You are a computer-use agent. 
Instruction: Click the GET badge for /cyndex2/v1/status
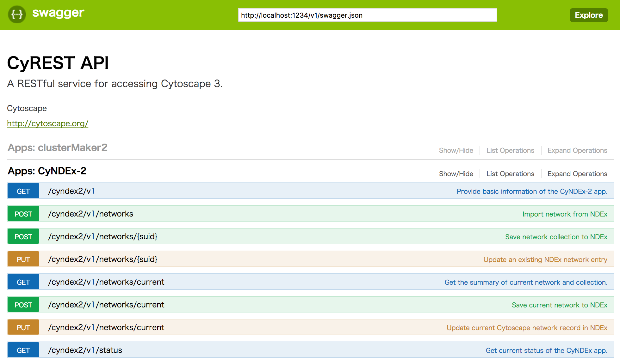(x=23, y=350)
